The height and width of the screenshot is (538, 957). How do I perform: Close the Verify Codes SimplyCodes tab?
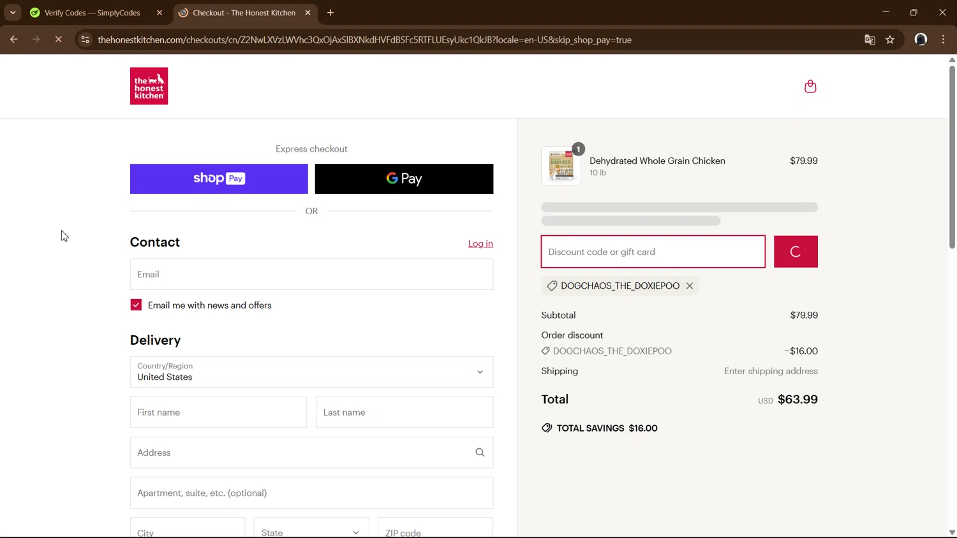pos(159,13)
